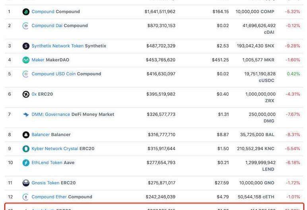
Task: Click the Balancer token logo icon
Action: [26, 135]
